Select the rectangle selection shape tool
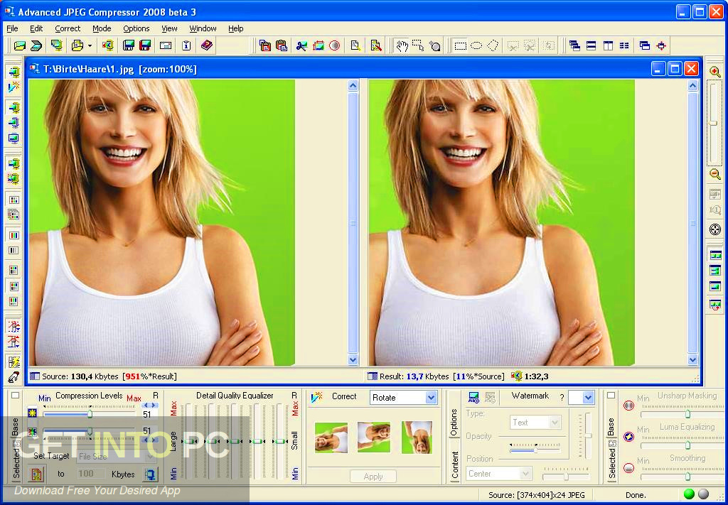This screenshot has height=505, width=728. pos(460,45)
